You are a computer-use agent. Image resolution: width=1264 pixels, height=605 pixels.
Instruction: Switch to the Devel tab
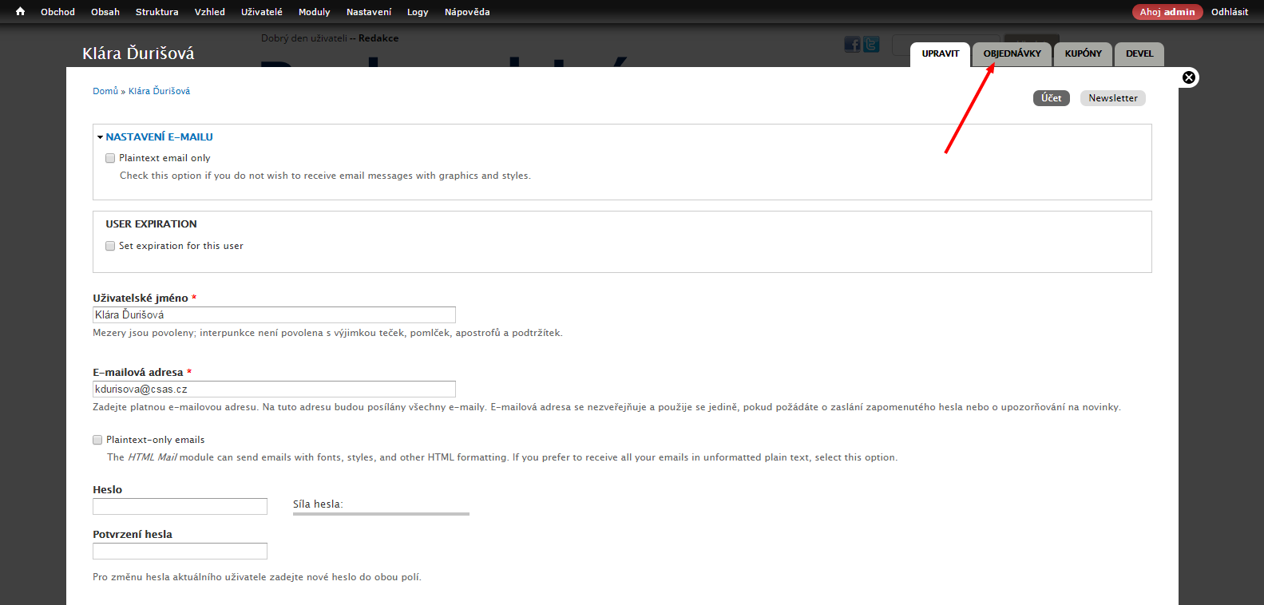1139,54
